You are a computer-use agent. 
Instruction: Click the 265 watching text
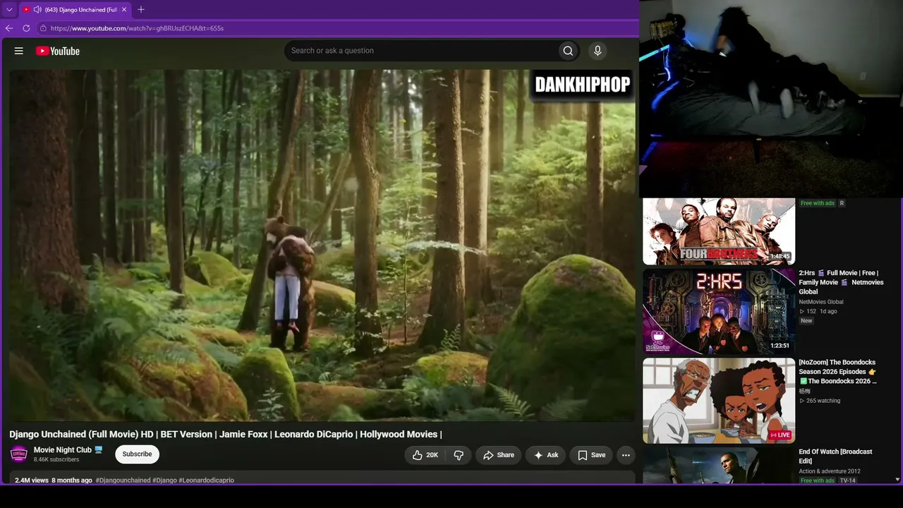tap(823, 401)
